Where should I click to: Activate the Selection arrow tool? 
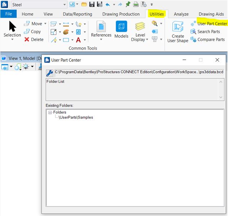click(12, 31)
